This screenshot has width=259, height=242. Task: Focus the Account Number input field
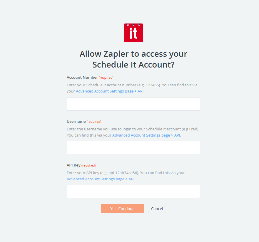point(133,104)
